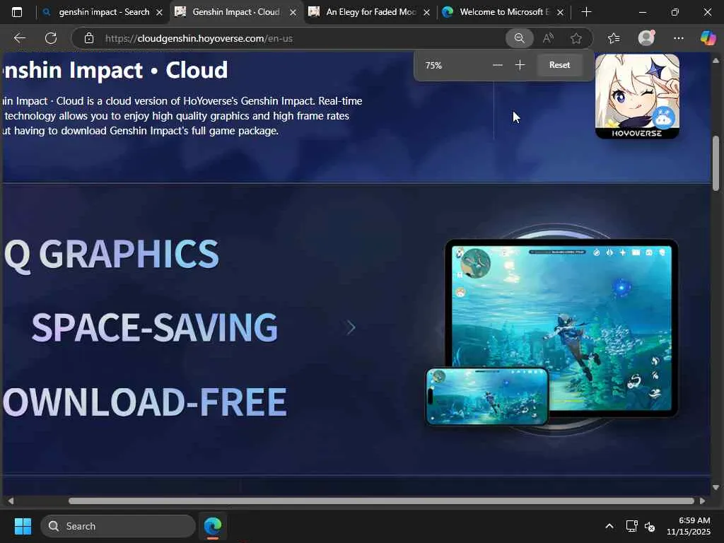
Task: Select the Genshin Impact · Cloud tab
Action: pos(235,12)
